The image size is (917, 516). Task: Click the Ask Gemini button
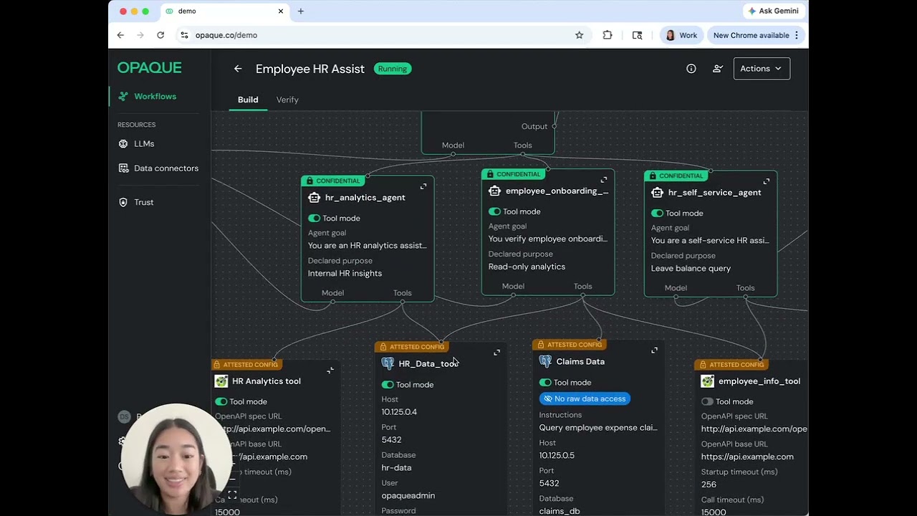(x=774, y=11)
